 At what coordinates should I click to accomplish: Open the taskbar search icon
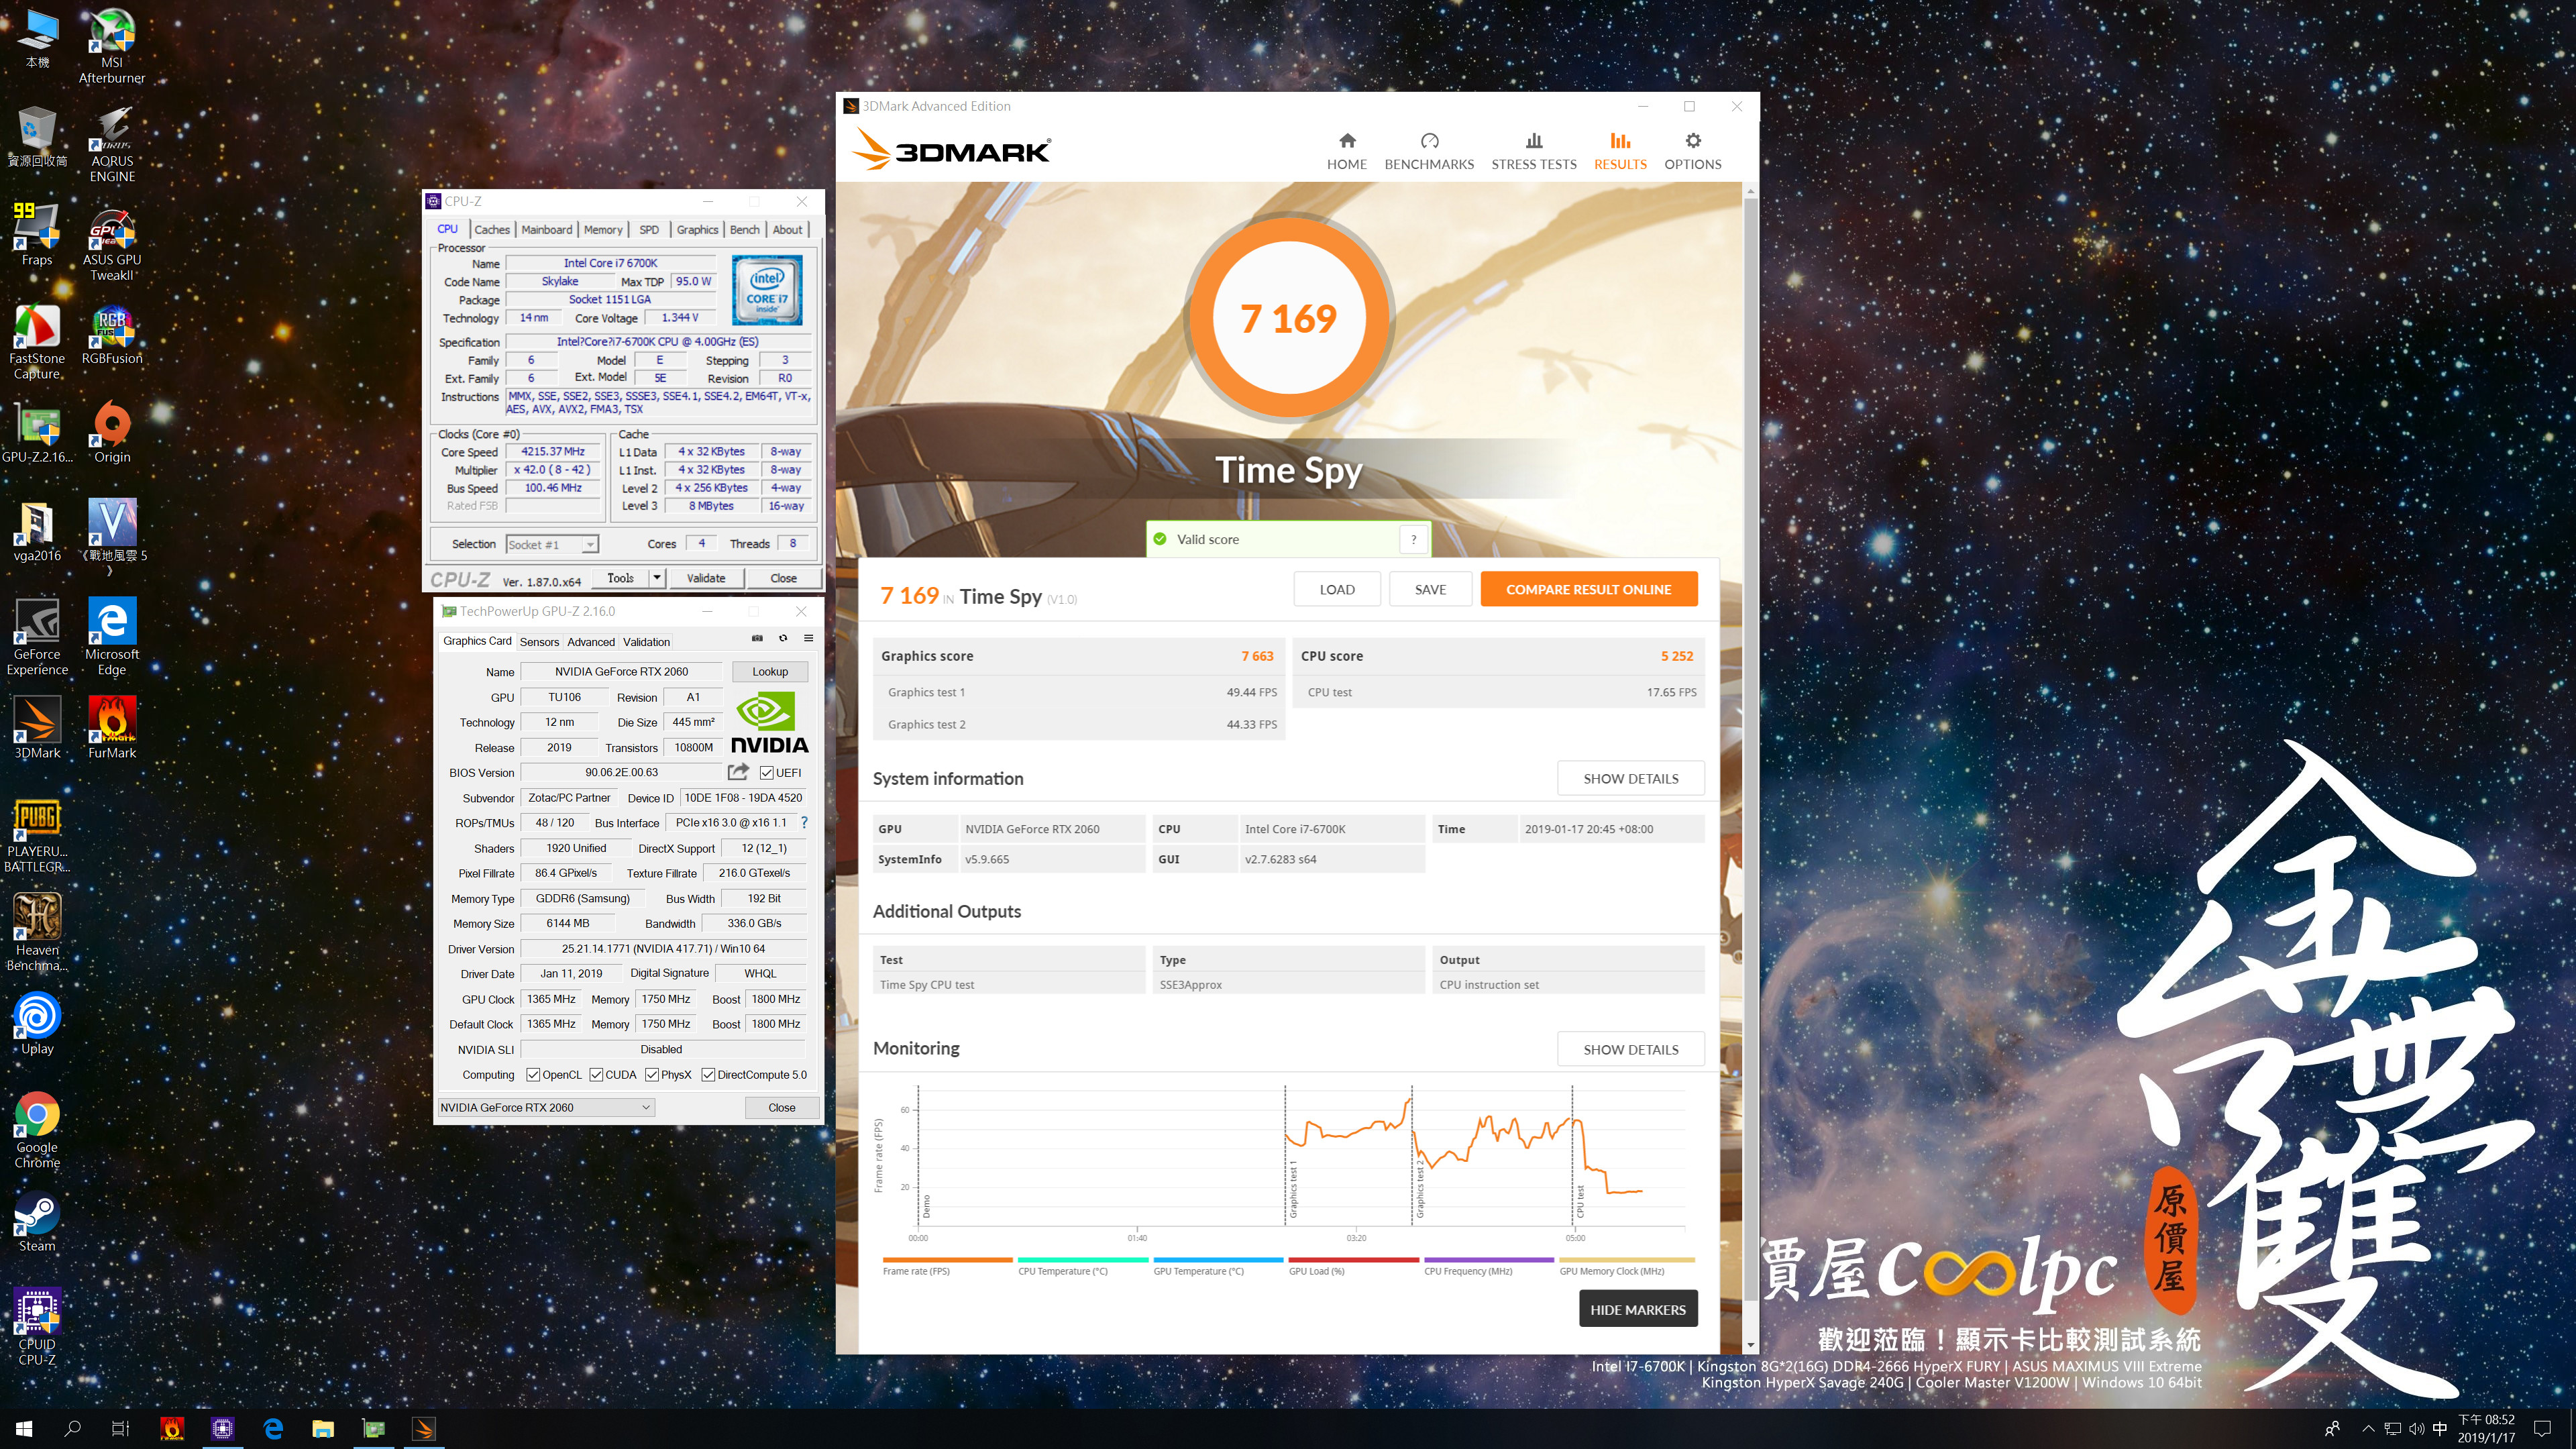pyautogui.click(x=72, y=1429)
